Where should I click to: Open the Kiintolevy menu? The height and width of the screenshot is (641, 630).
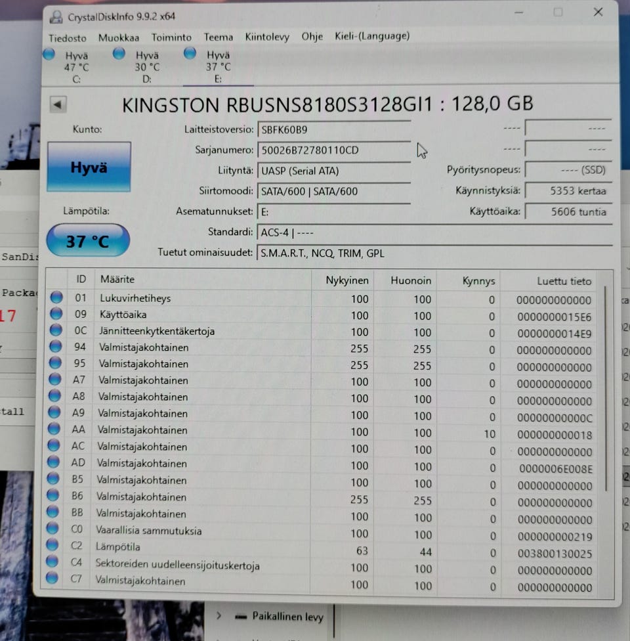tap(267, 37)
